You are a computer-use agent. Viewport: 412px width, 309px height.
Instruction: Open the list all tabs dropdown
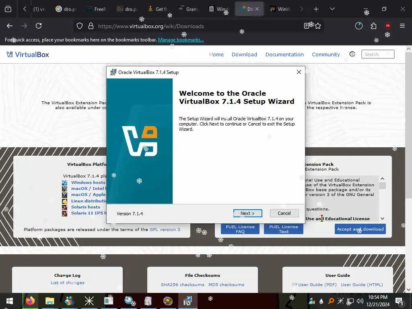point(332,9)
